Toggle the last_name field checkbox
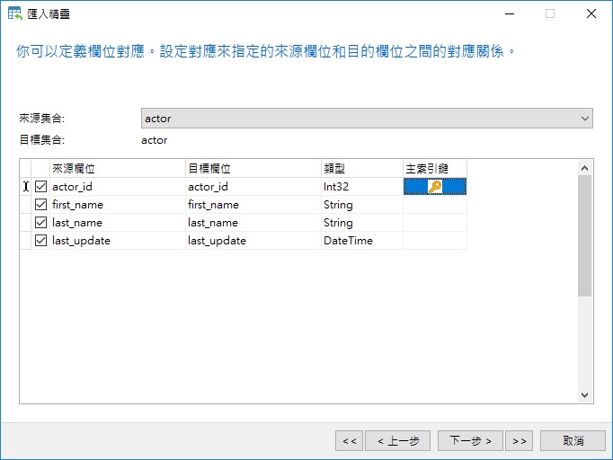 point(40,223)
